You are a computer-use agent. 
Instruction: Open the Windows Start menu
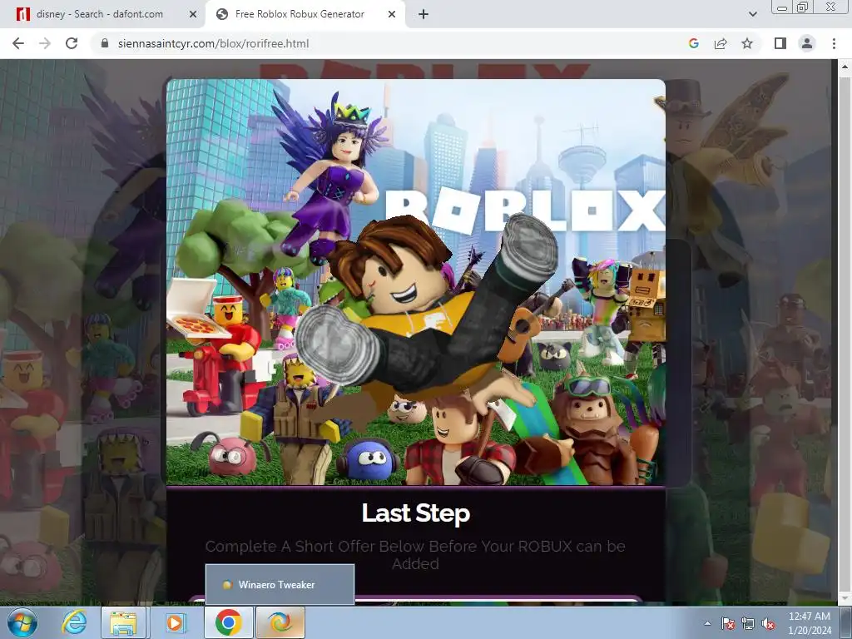(22, 622)
